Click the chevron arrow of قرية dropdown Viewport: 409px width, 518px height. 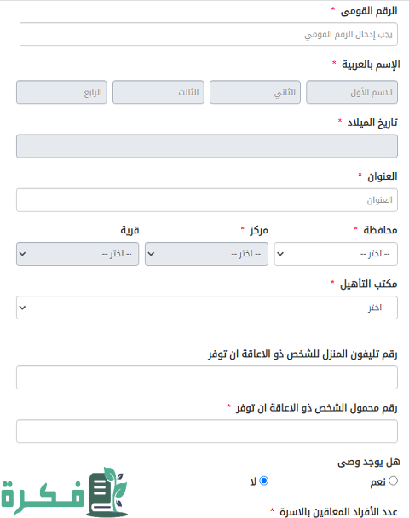[x=22, y=254]
